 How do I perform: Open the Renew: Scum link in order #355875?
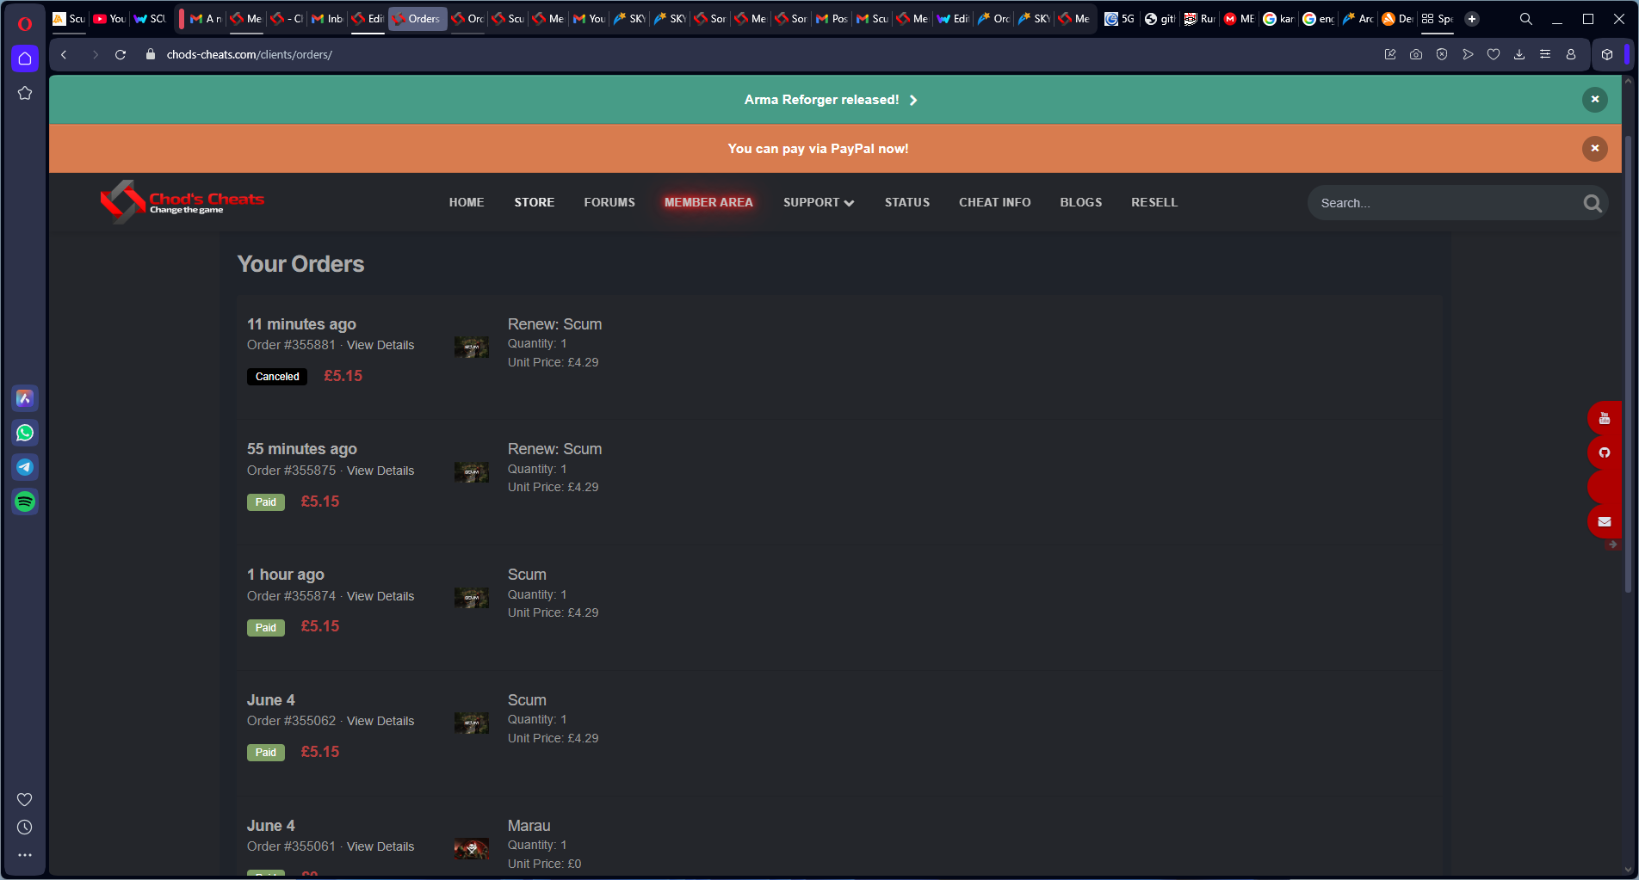click(554, 449)
